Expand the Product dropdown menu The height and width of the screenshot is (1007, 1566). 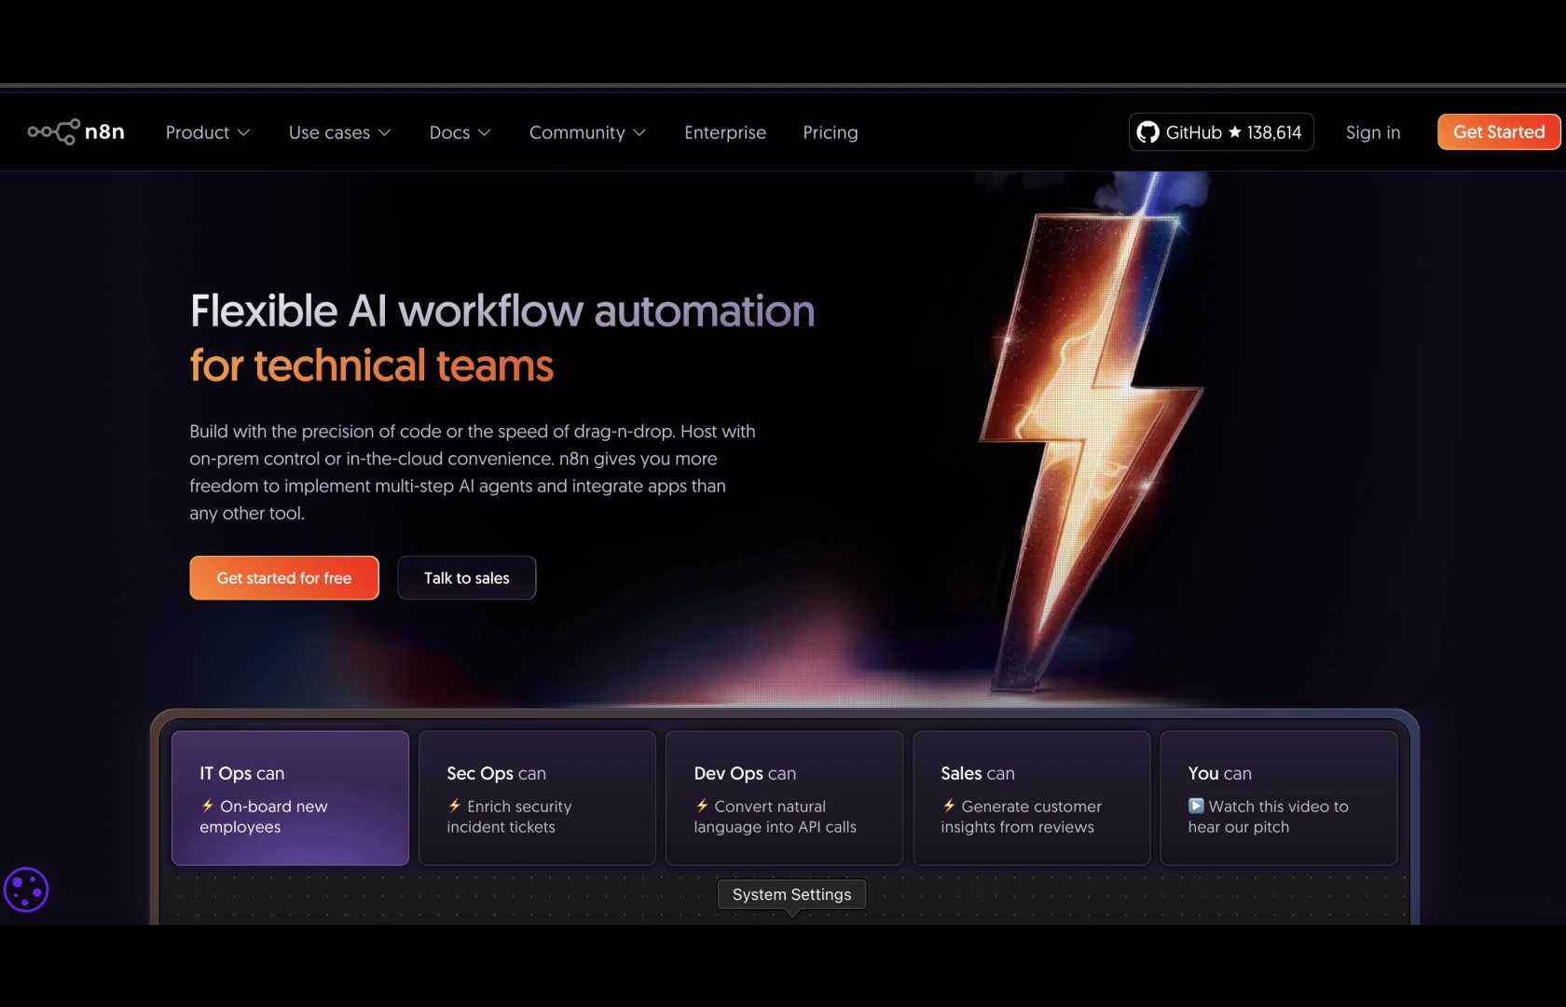207,132
